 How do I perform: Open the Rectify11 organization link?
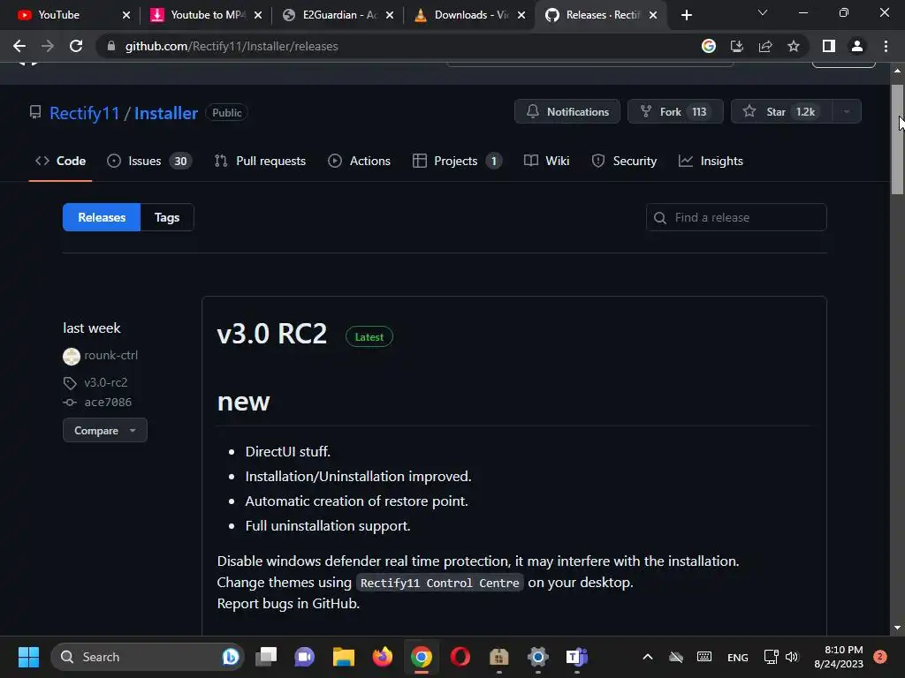click(x=84, y=113)
